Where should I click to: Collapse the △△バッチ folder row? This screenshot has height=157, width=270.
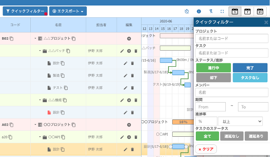(40, 51)
